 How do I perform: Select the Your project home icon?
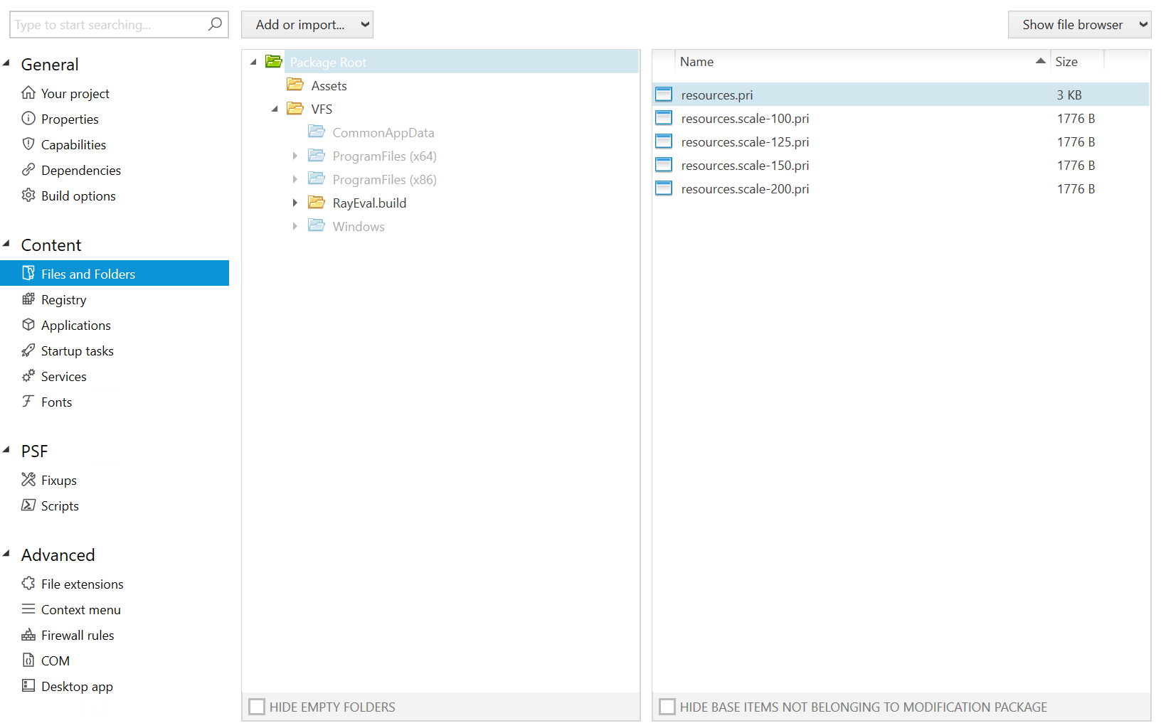tap(28, 93)
